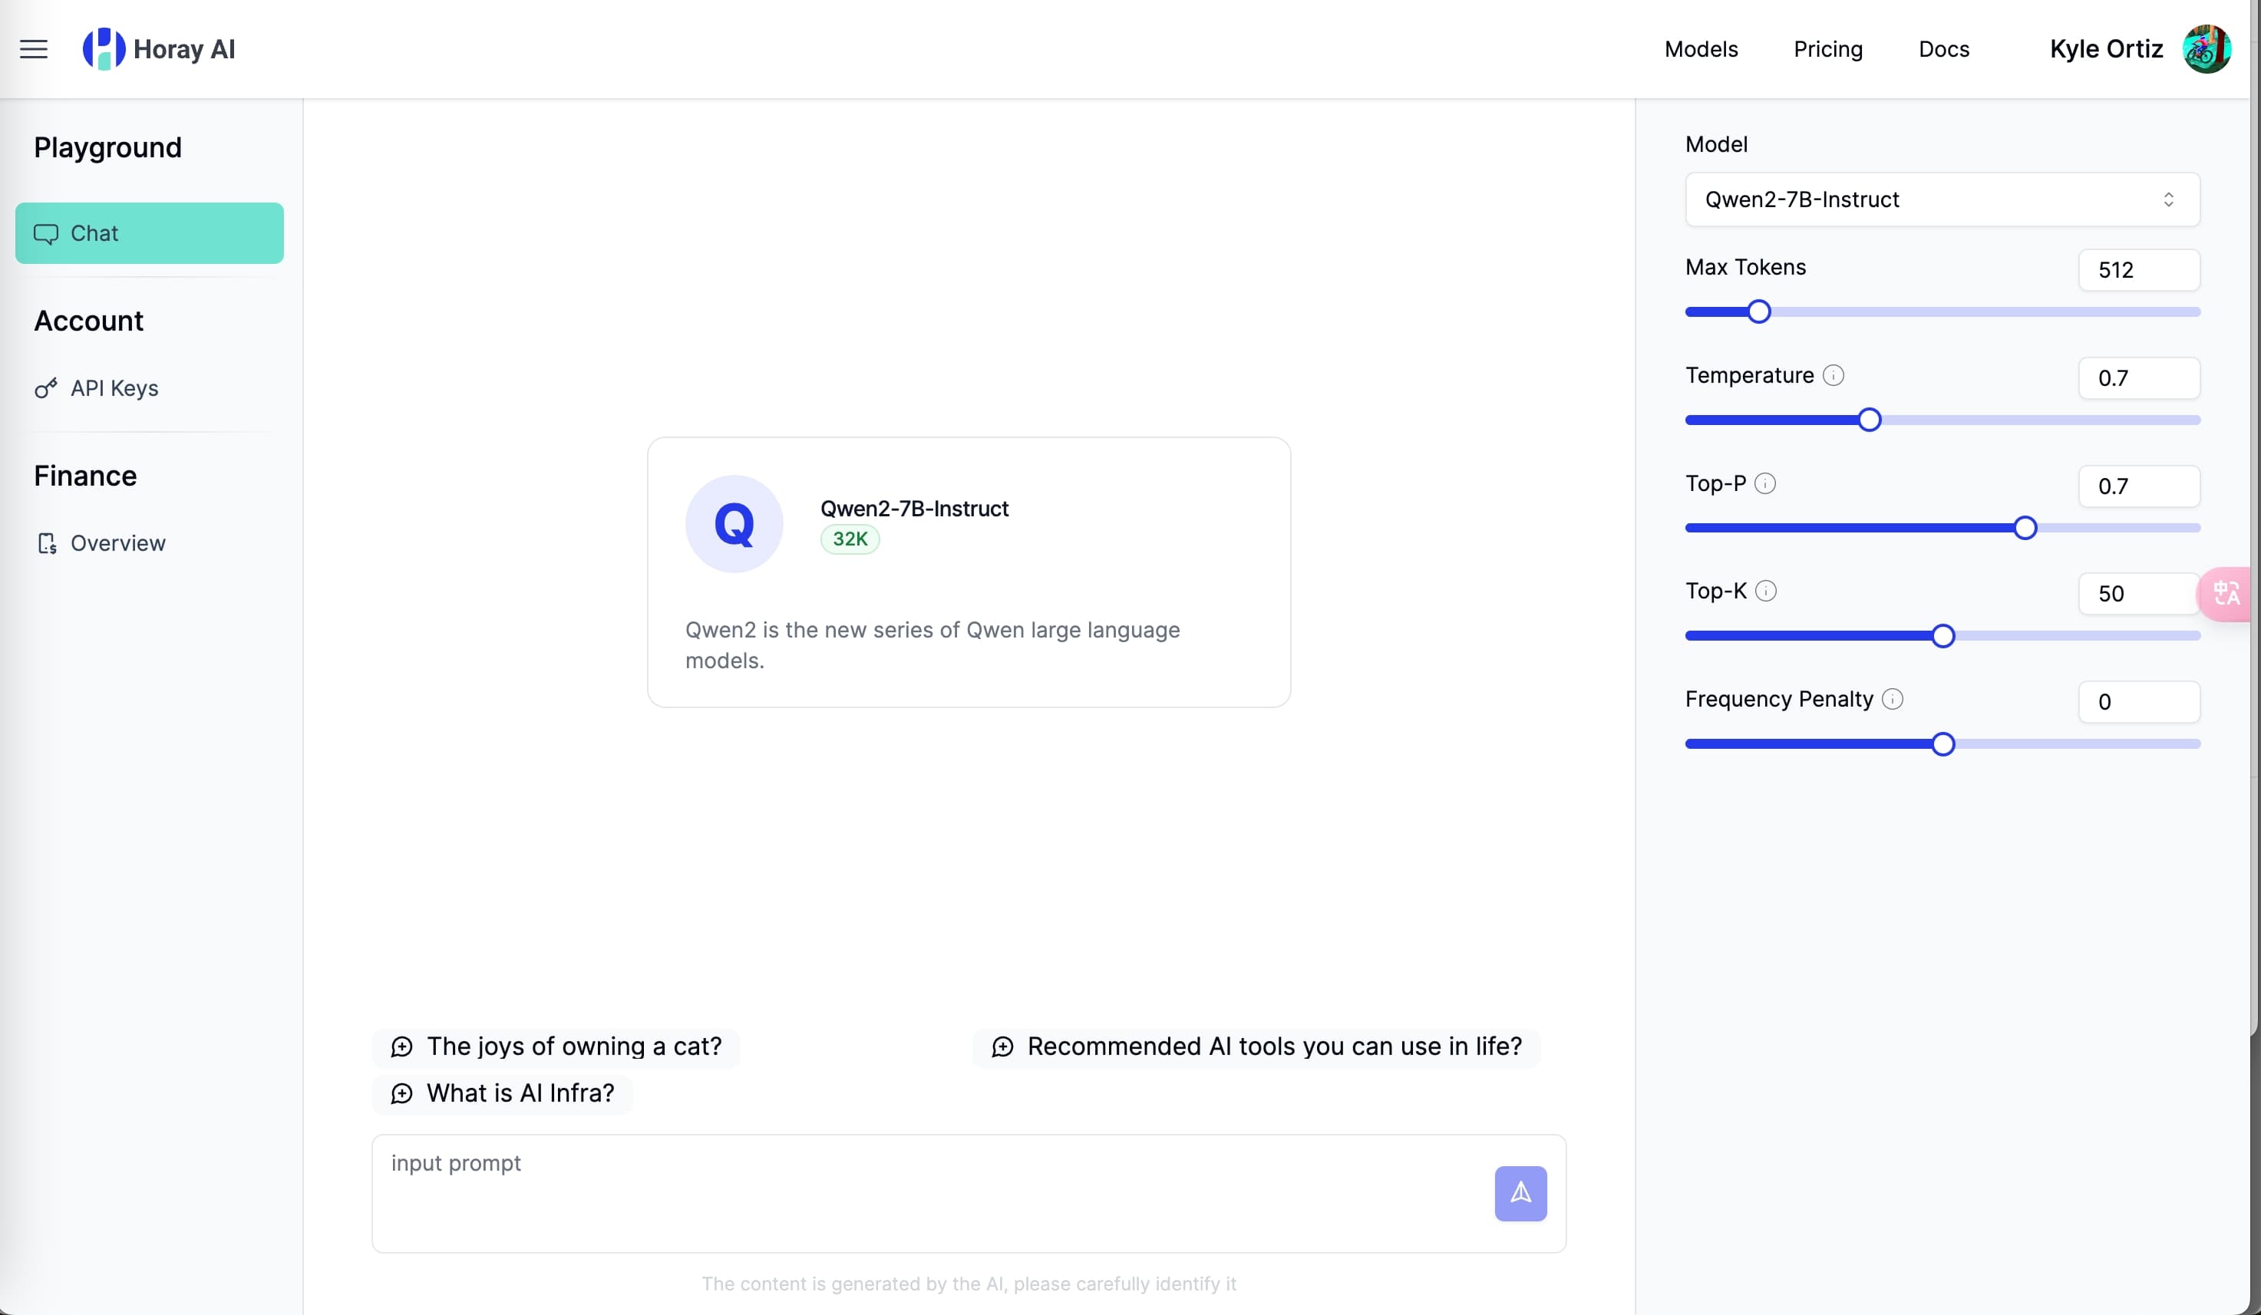Click the Temperature value field
The image size is (2261, 1315).
[x=2139, y=378]
